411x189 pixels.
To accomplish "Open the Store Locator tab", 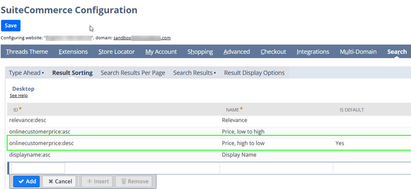I will pos(116,52).
